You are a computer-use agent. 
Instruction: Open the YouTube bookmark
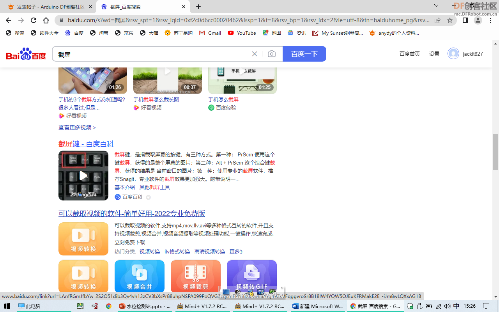coord(242,33)
